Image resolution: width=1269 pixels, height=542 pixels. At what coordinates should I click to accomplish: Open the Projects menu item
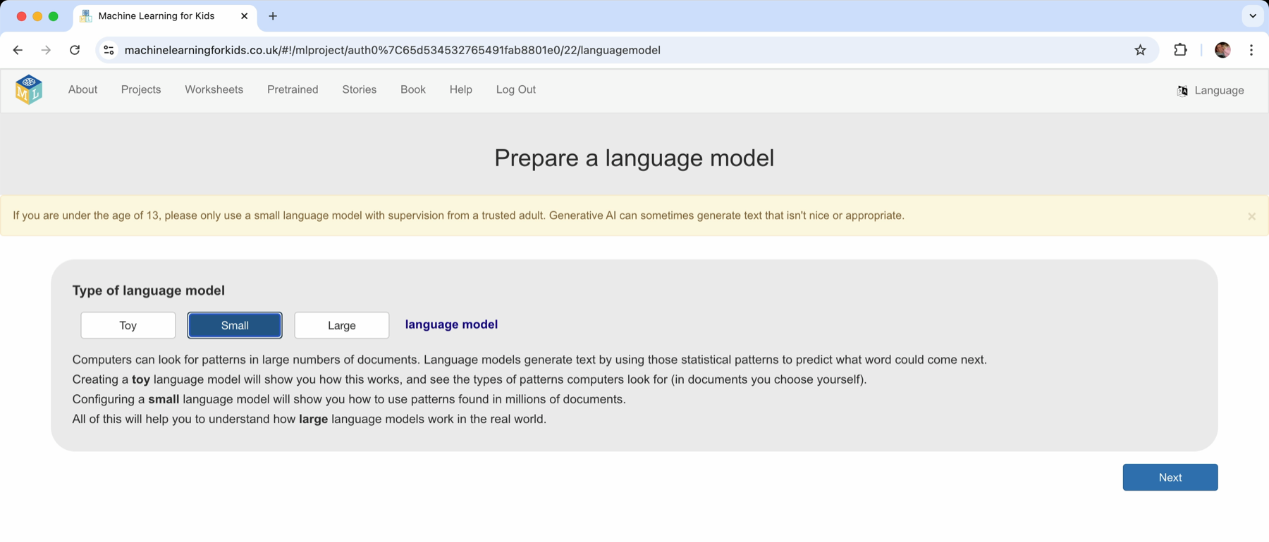click(141, 89)
